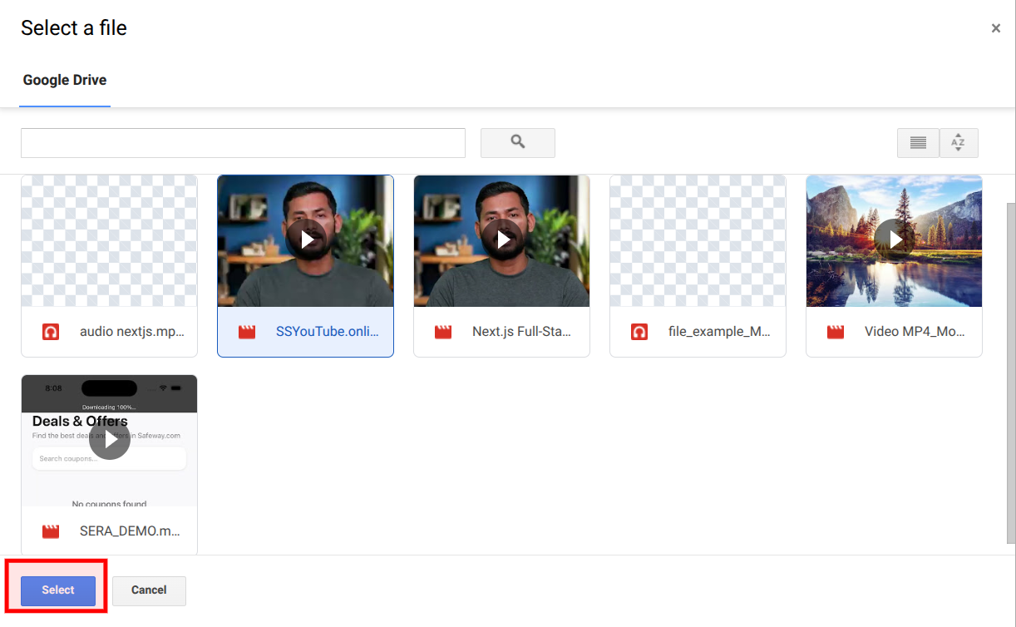Click the SERA_DEMO file's film icon
The image size is (1016, 627).
click(x=51, y=531)
